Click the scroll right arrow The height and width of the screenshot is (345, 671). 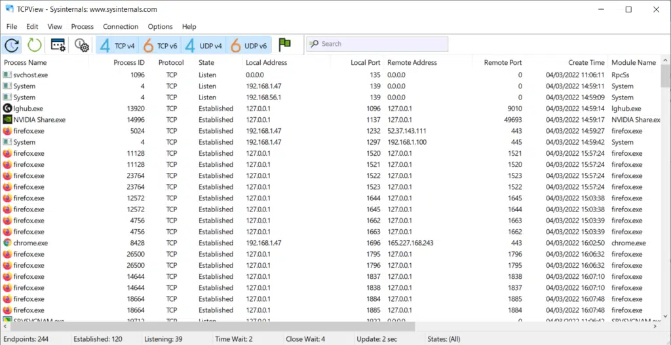pos(655,326)
